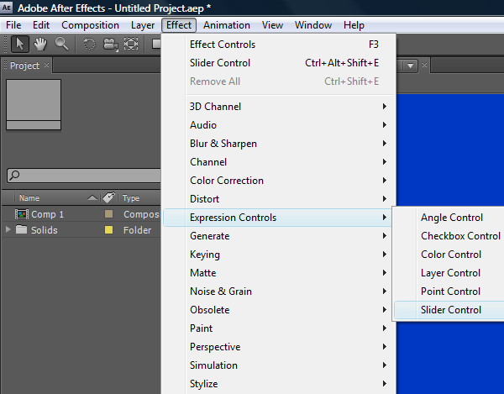Screen dimensions: 504x394
Task: Choose Checkbox Control from submenu
Action: click(449, 236)
